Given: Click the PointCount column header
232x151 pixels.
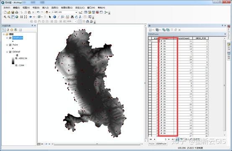Looking at the screenshot, I should coord(183,38).
